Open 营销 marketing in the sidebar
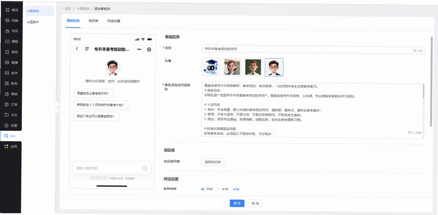 click(x=11, y=94)
